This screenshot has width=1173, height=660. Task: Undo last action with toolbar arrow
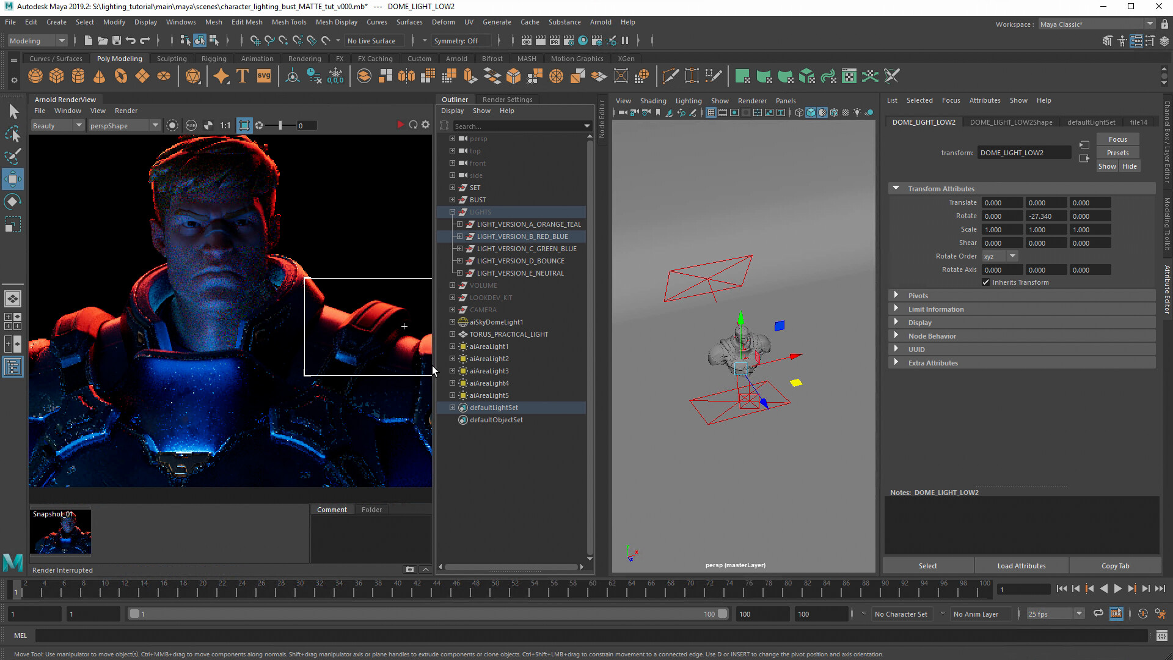tap(131, 41)
